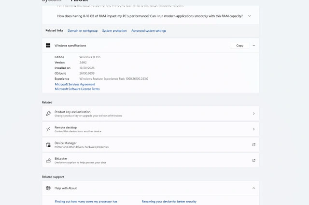Viewport: 309px width, 205px height.
Task: Open the System protection link
Action: coord(114,31)
